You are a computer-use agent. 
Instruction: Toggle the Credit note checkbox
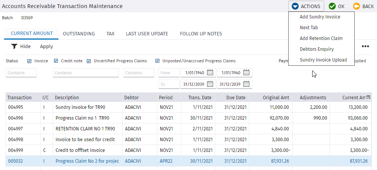point(56,61)
